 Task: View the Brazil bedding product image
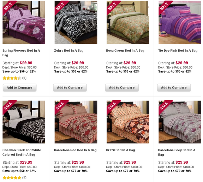pyautogui.click(x=128, y=122)
